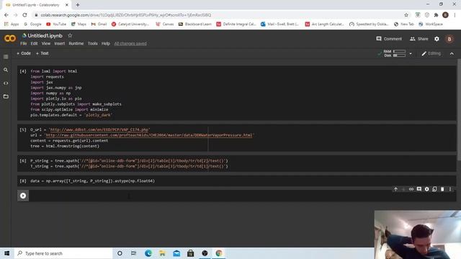Open the find and replace panel
Screen dimensions: 461x259
(6, 70)
